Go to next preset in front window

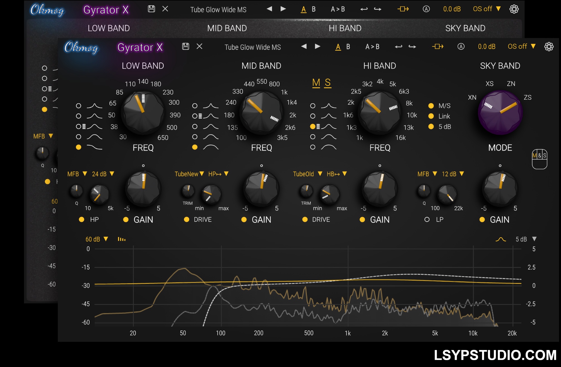317,46
